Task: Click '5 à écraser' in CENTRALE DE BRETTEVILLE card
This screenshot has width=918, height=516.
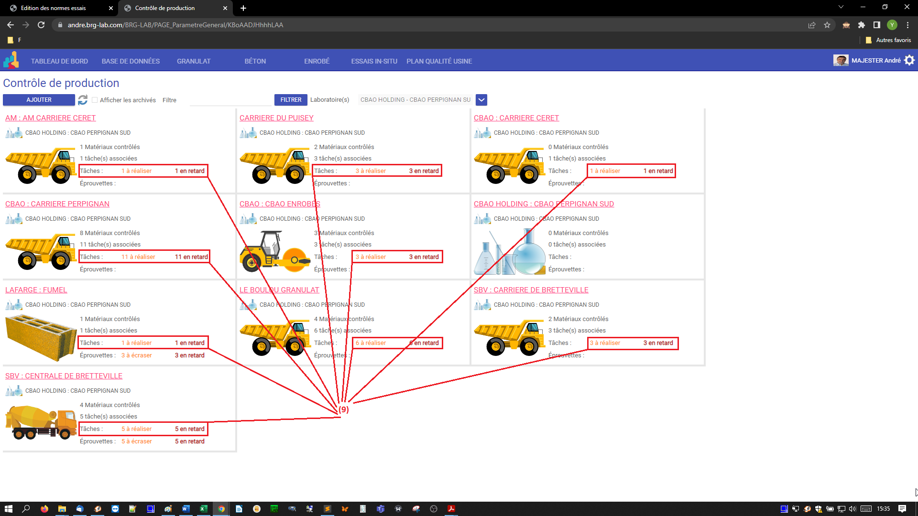Action: pos(136,441)
